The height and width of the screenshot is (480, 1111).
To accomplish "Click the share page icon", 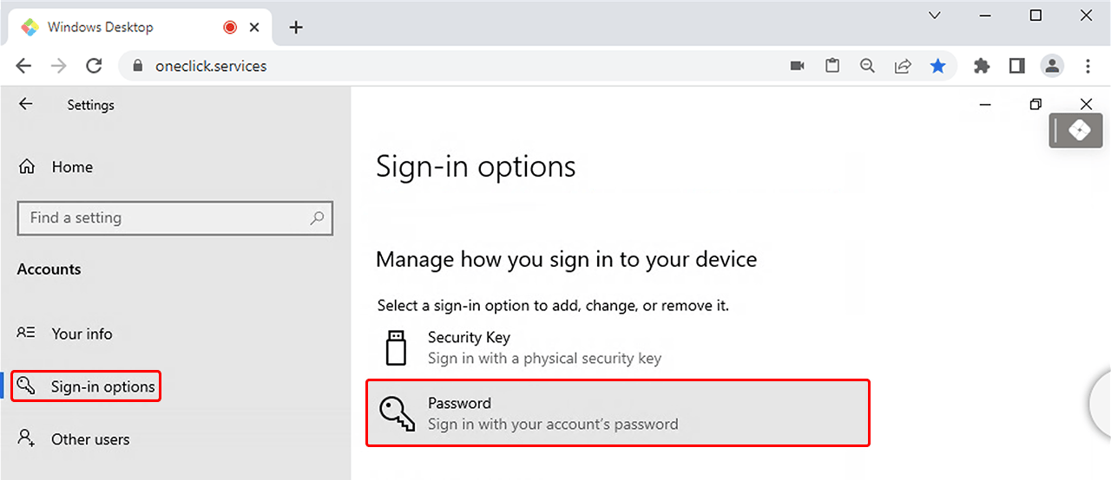I will (903, 66).
